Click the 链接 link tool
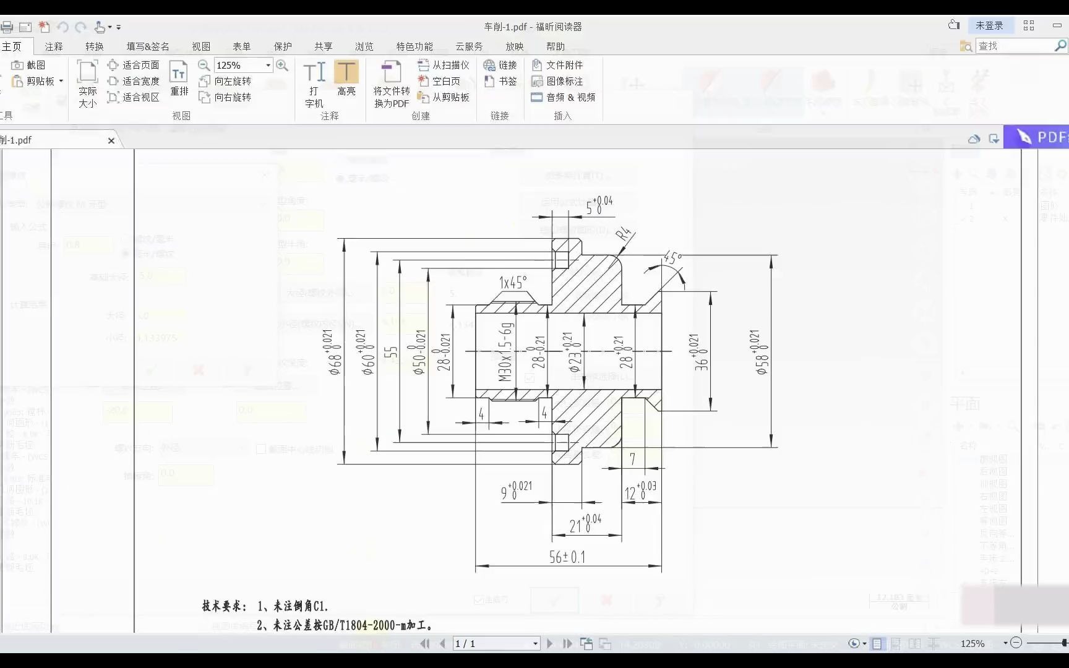Image resolution: width=1069 pixels, height=668 pixels. click(x=500, y=65)
